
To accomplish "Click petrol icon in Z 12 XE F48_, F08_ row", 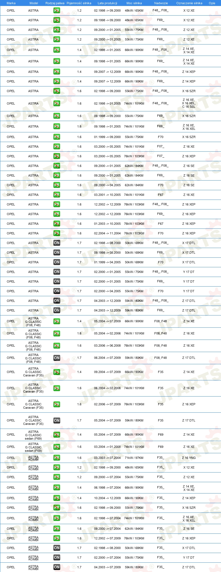I will pos(57,30).
